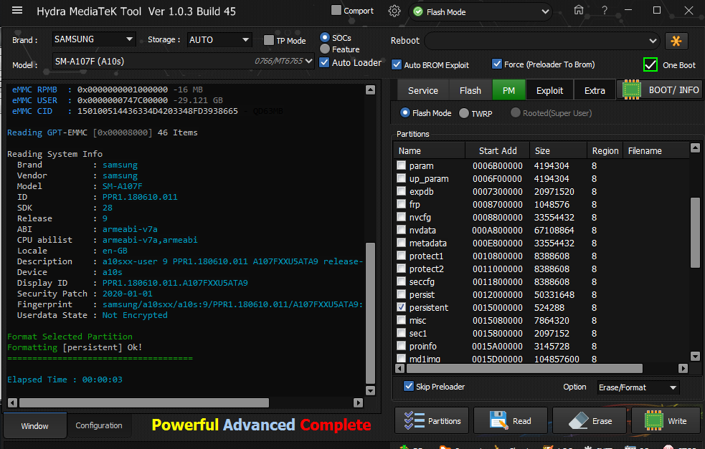Open the Storage AUTO dropdown
This screenshot has height=449, width=705.
[x=219, y=40]
